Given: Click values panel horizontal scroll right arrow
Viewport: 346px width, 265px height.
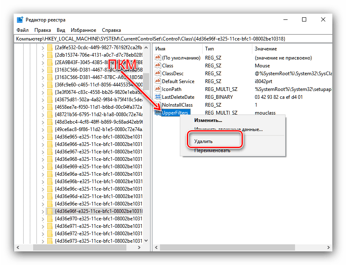Looking at the screenshot, I should pos(328,247).
